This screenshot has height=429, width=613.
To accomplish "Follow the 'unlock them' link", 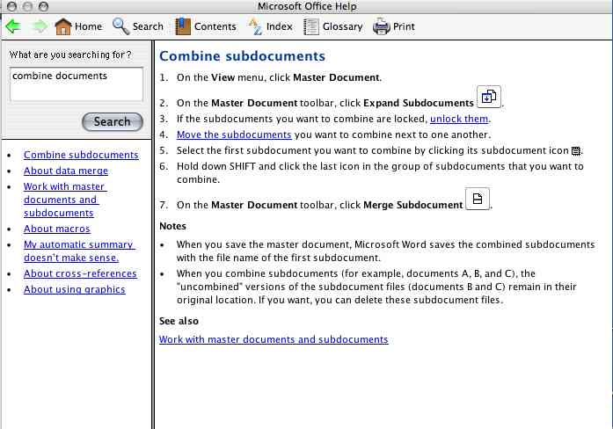I will tap(459, 119).
